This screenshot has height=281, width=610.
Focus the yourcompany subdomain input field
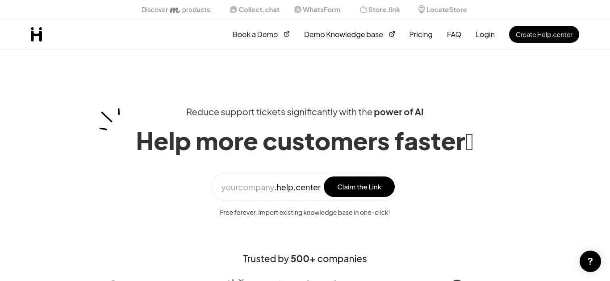(248, 187)
